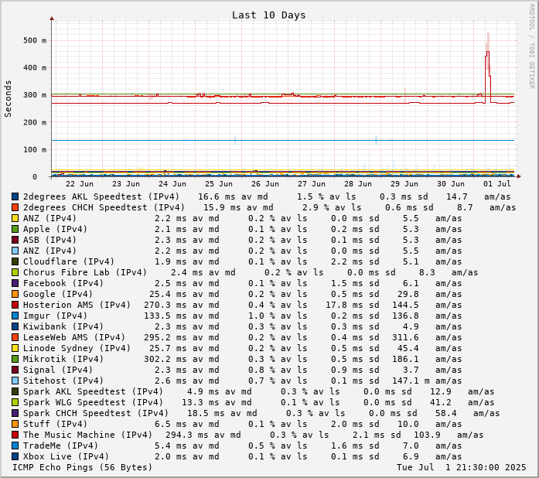Click the Linode Sydney yellow swatch
The image size is (539, 478).
point(15,348)
